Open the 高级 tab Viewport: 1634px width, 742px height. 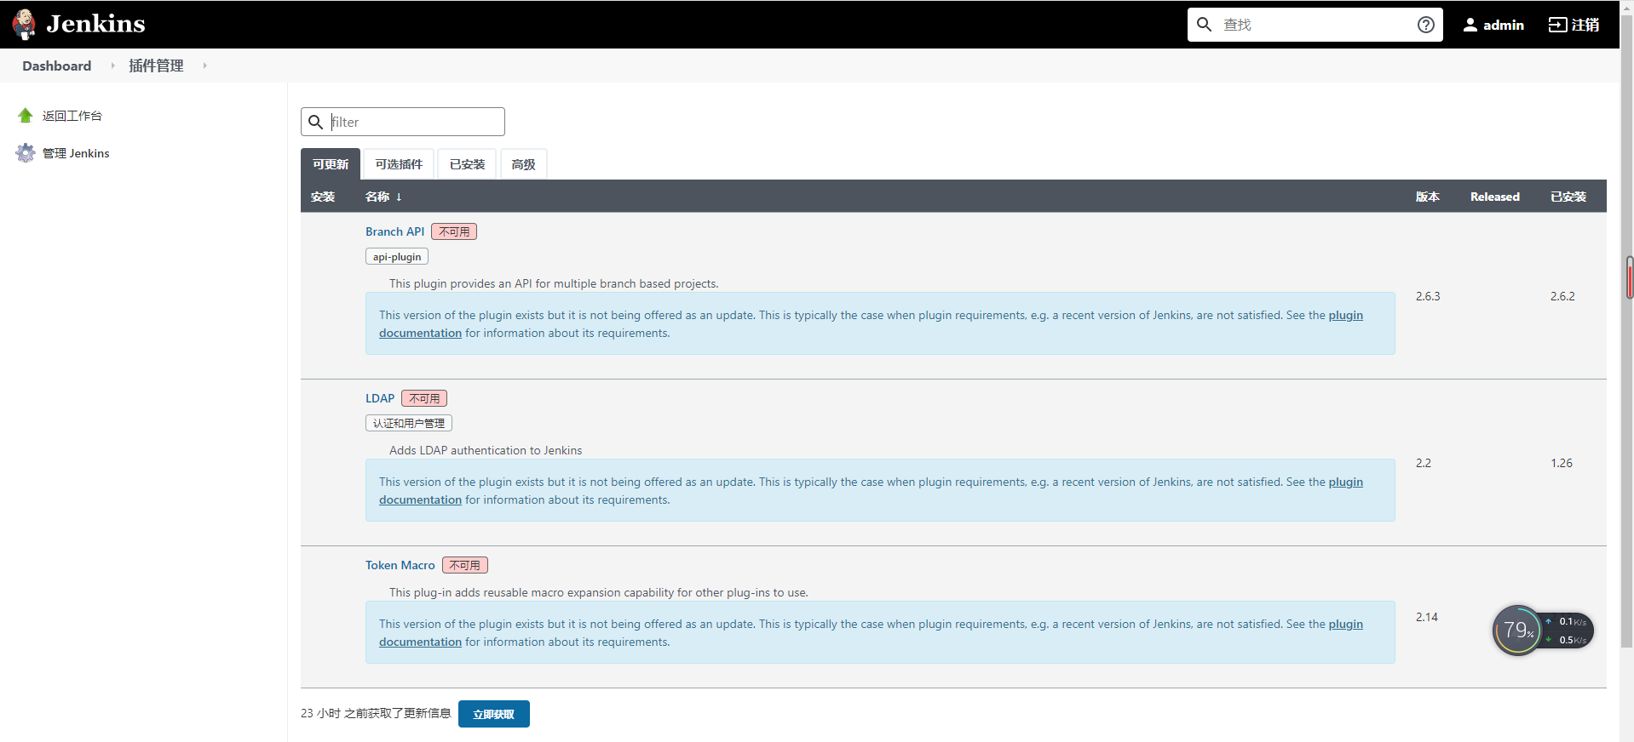(523, 164)
